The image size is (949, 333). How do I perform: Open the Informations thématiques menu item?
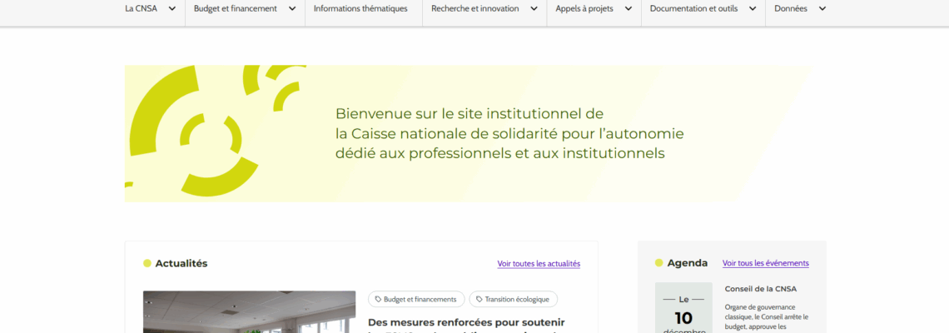[360, 9]
